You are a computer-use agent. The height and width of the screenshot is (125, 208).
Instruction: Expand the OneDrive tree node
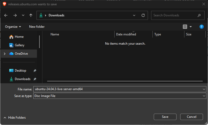(4, 54)
